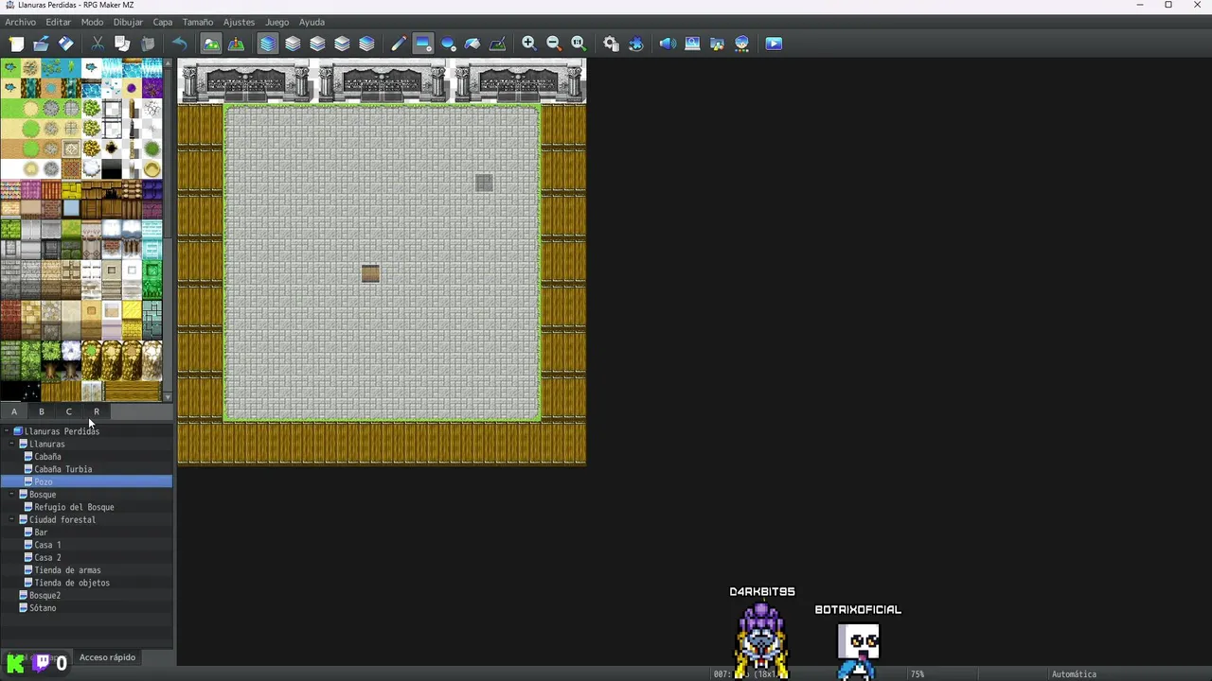
Task: Click the Undo arrow icon
Action: pos(179,44)
